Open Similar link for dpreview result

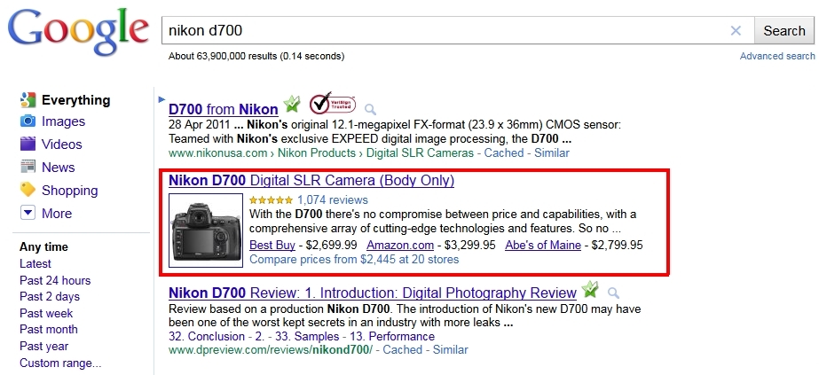(450, 349)
